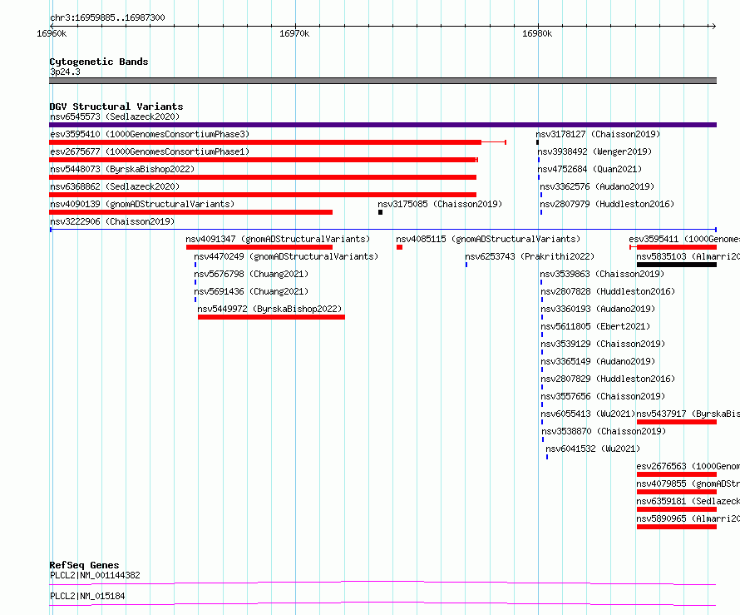Click the nsv6545573 (Sedlazeck2020) variant label
This screenshot has width=740, height=615.
click(x=115, y=117)
